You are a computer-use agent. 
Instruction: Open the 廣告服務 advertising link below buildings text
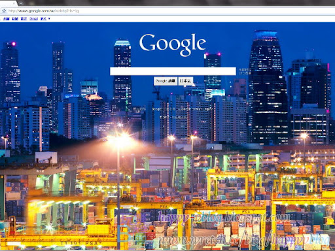click(x=139, y=109)
